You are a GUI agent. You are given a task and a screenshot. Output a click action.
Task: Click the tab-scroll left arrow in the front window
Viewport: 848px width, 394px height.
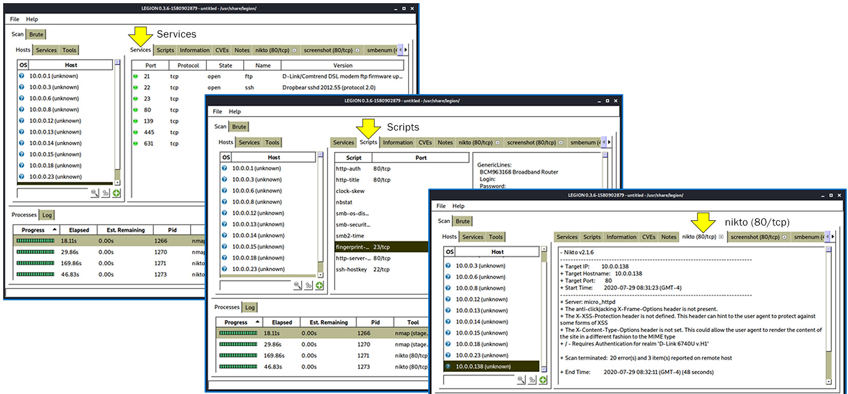(x=827, y=237)
